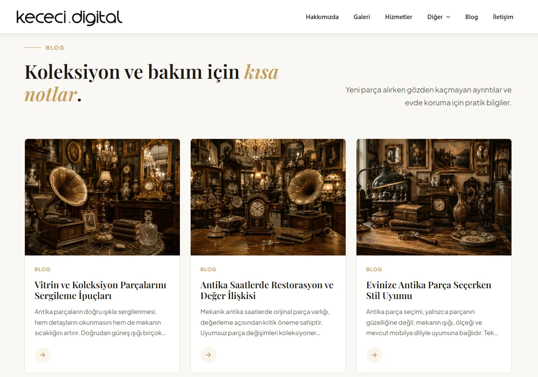Click subtitle 'Yeni parça alırken gözden kaçmayan ayrıntılar'
The height and width of the screenshot is (377, 538).
point(429,96)
